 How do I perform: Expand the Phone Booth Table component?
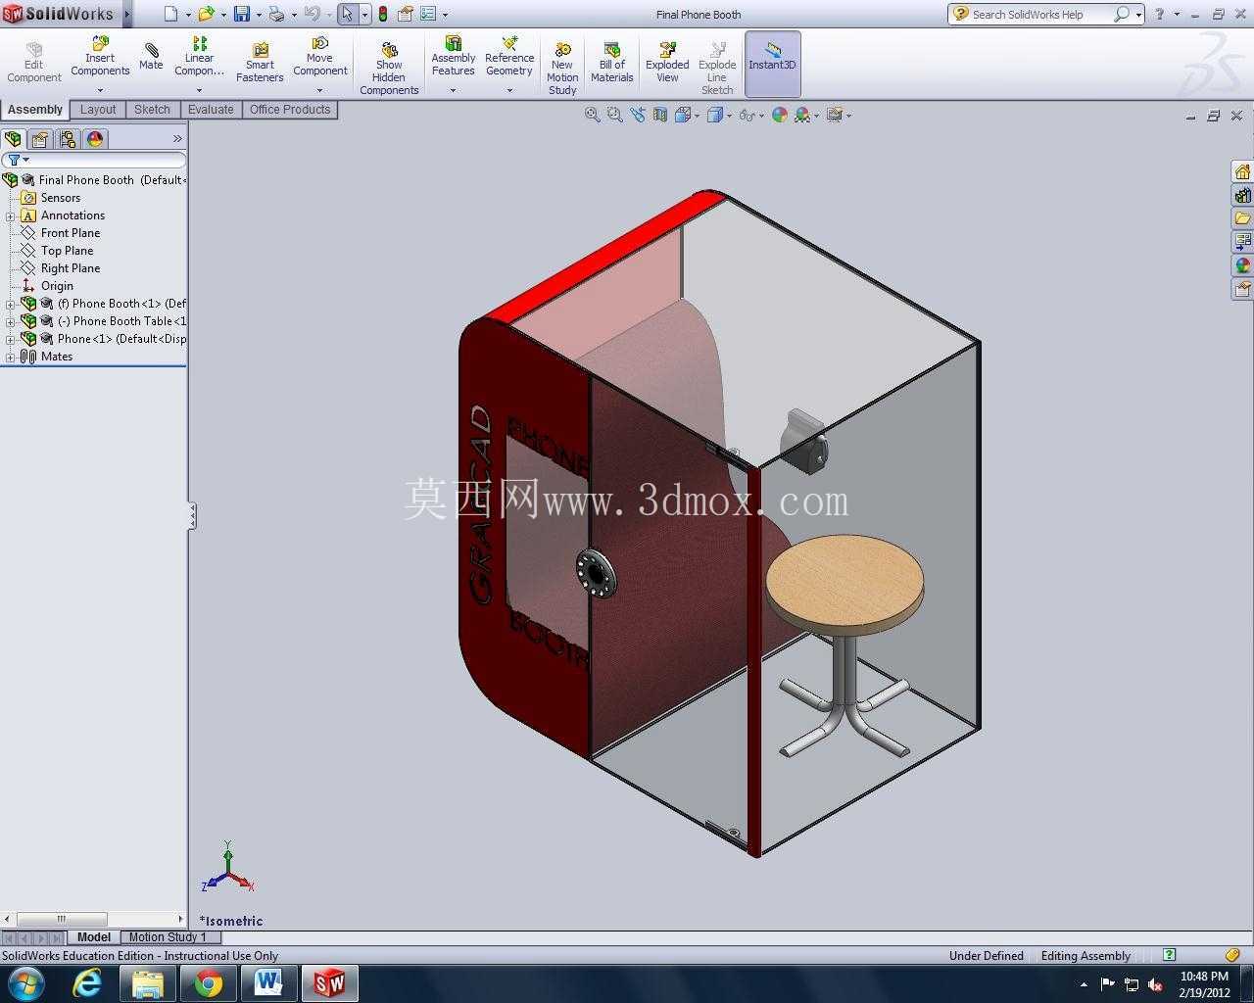pyautogui.click(x=10, y=321)
